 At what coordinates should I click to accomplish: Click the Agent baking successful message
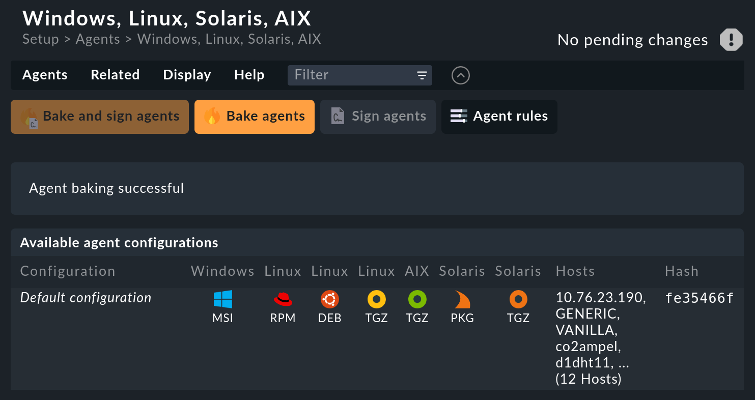[x=106, y=188]
